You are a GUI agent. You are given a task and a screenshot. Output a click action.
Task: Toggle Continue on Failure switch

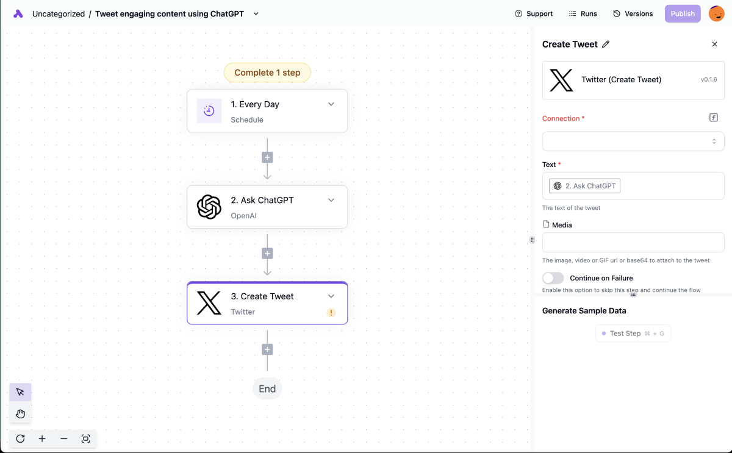553,278
